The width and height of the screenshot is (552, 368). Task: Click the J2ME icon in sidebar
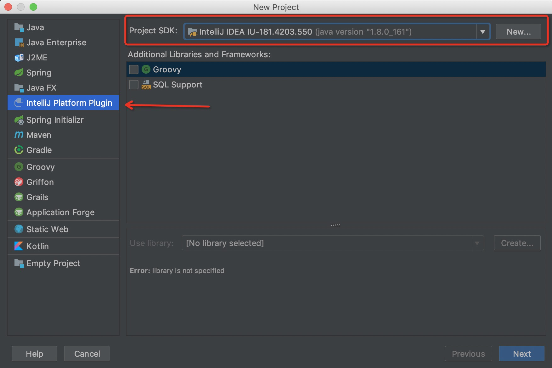[x=19, y=58]
